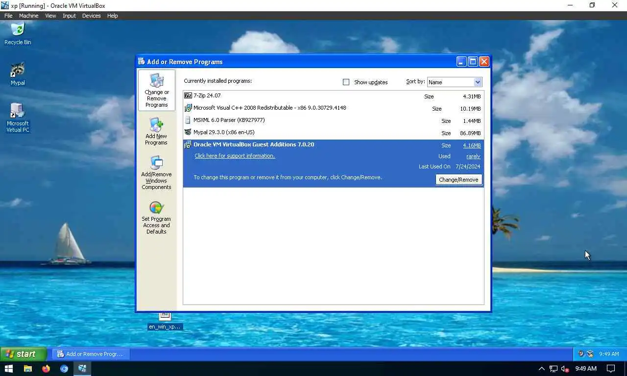Click the VirtualBox window title icon

click(x=5, y=5)
